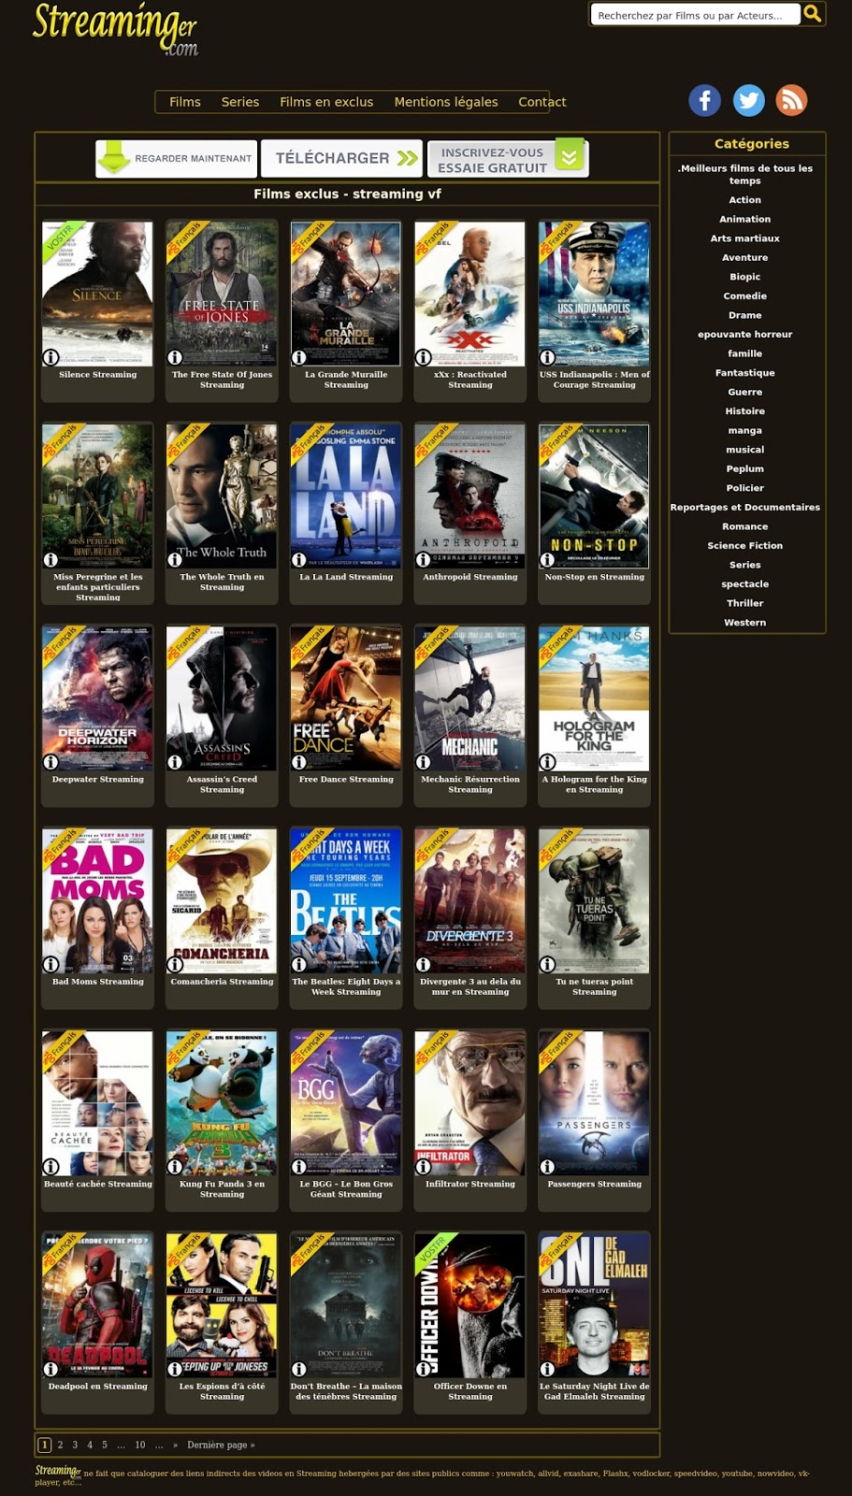Open the Divergente 3 poster thumbnail
The width and height of the screenshot is (852, 1496).
tap(470, 901)
